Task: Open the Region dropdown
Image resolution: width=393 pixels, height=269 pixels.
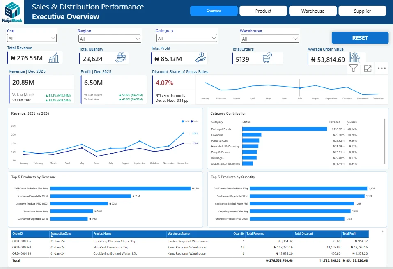Action: (110, 39)
